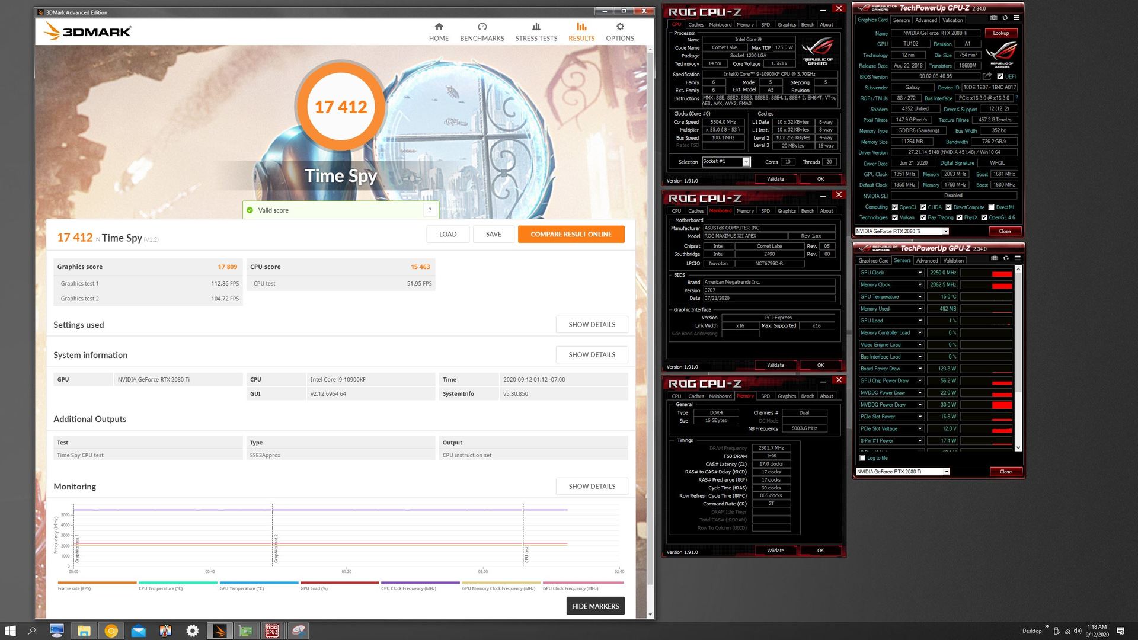Open the Caches tab in top CPU-Z window
The image size is (1138, 640).
coord(696,25)
